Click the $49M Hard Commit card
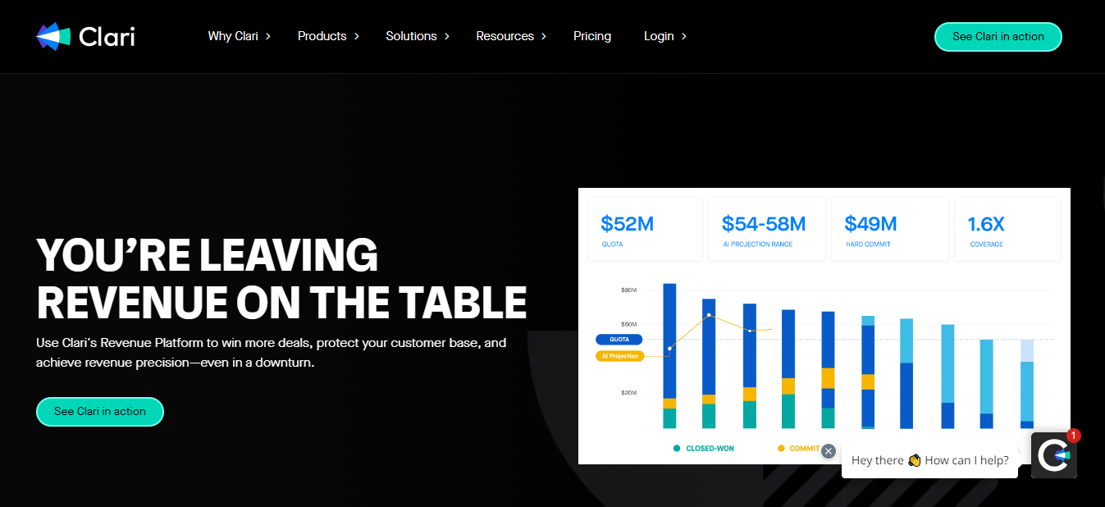Image resolution: width=1105 pixels, height=507 pixels. (x=890, y=230)
